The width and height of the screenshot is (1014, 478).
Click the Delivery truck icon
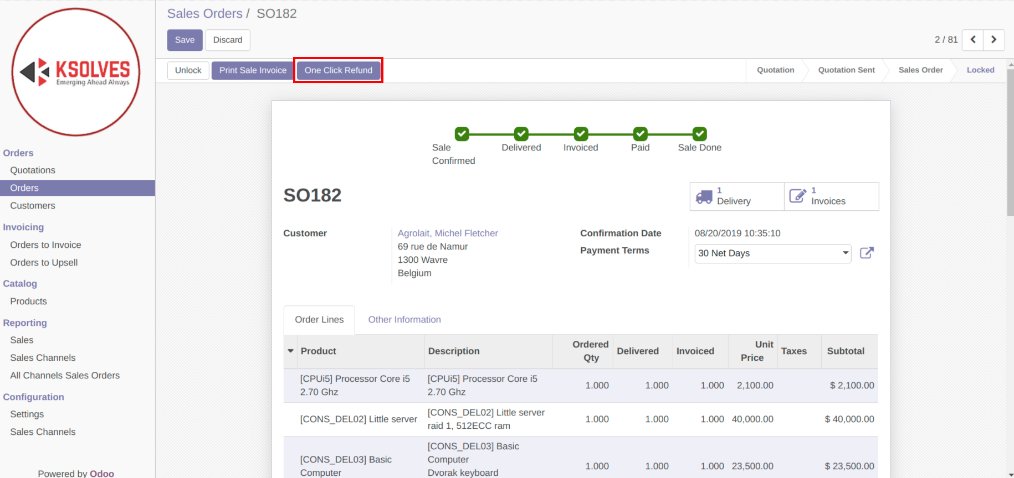(x=704, y=196)
